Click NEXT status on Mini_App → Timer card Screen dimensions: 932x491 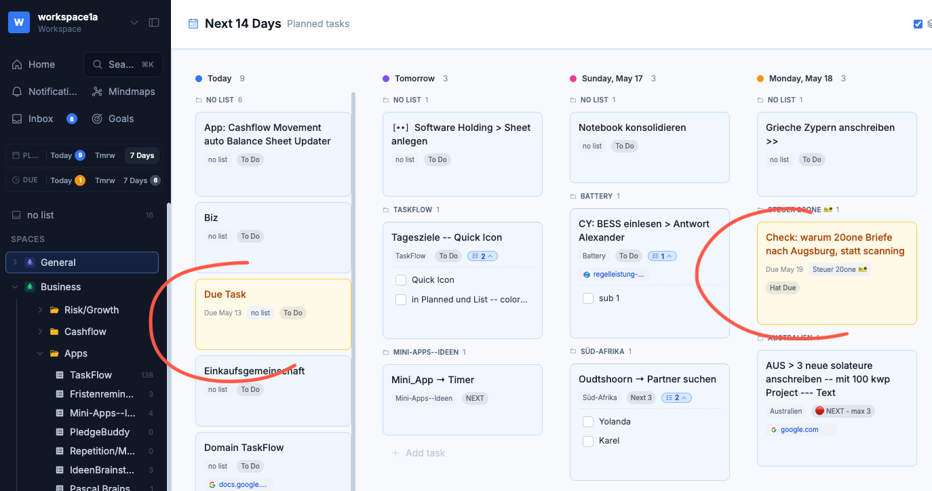click(x=475, y=399)
